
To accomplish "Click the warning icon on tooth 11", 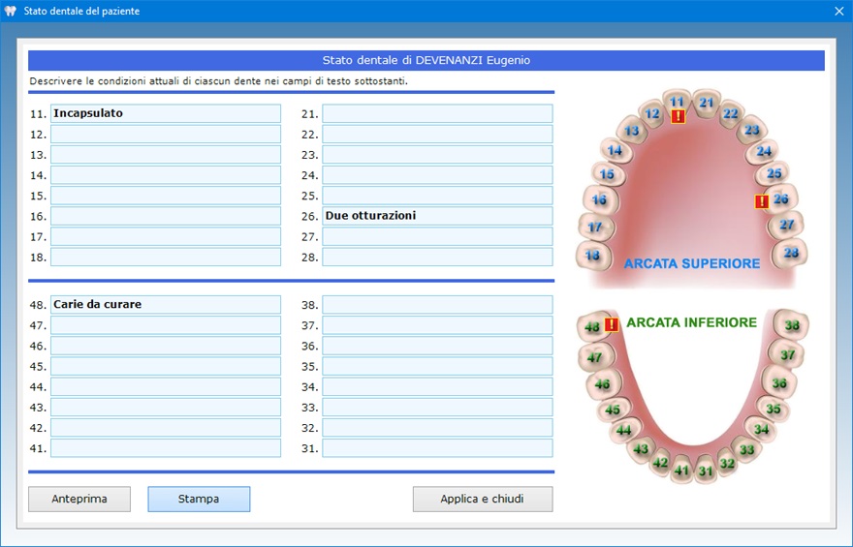I will coord(678,116).
